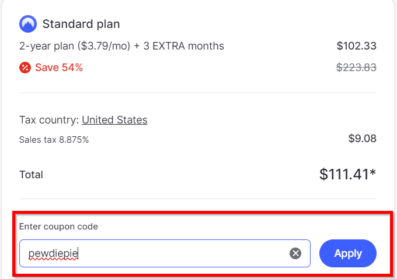The width and height of the screenshot is (397, 279).
Task: Click the red percent discount badge
Action: (x=25, y=68)
